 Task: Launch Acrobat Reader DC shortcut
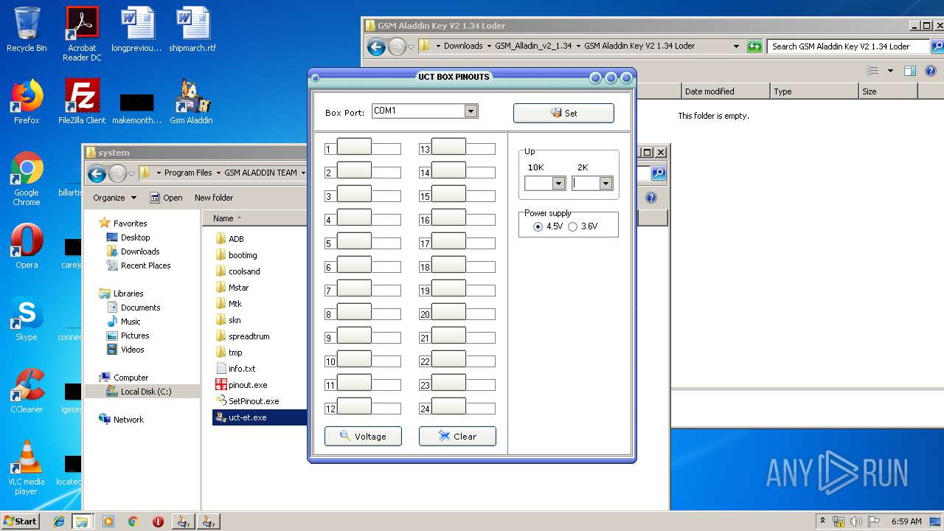pyautogui.click(x=82, y=33)
